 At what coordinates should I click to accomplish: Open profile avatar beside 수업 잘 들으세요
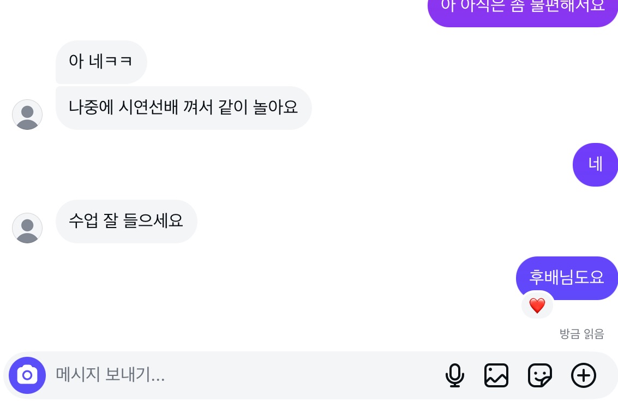click(27, 228)
